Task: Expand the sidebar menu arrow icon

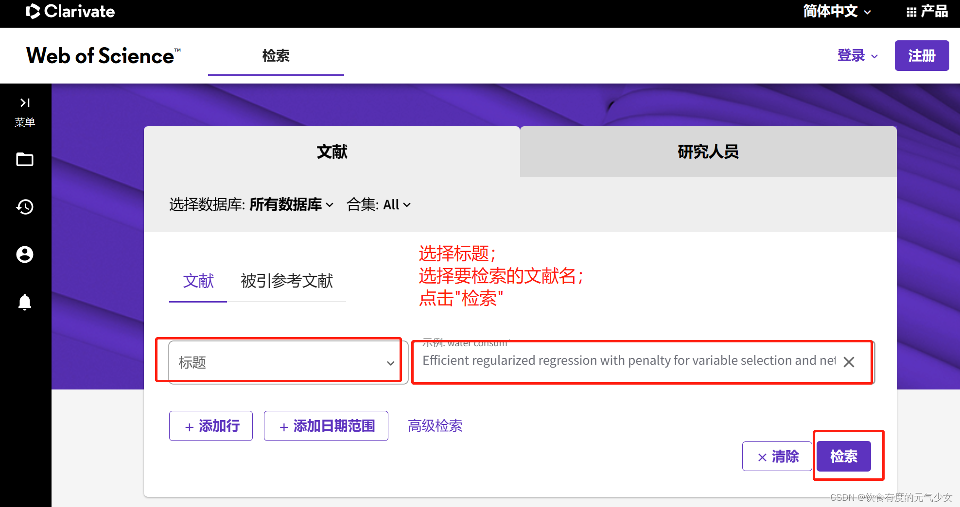Action: [x=25, y=102]
